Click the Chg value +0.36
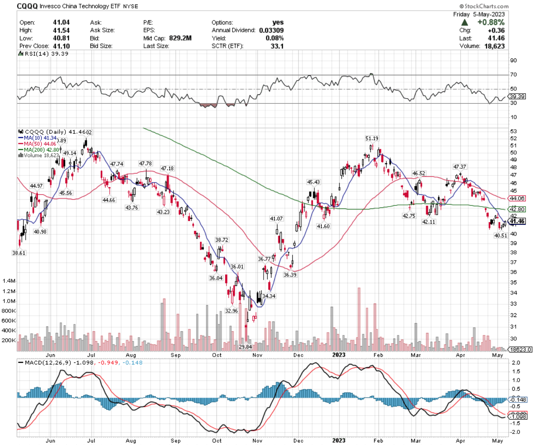 (496, 30)
